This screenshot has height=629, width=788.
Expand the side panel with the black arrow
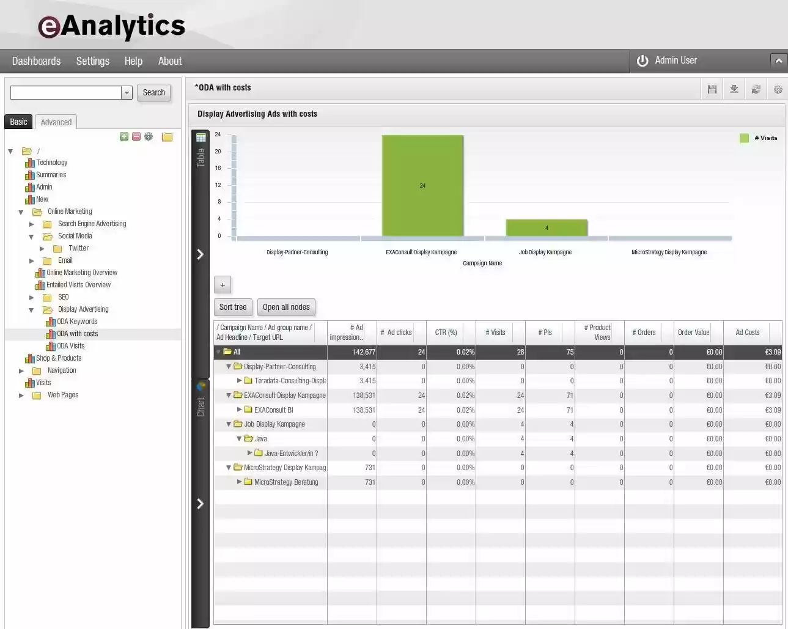pos(200,254)
